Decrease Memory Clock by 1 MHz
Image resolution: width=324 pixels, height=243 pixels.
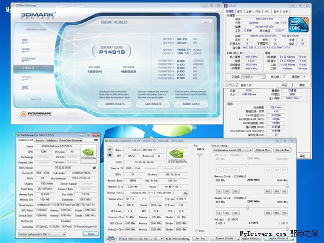(219, 191)
